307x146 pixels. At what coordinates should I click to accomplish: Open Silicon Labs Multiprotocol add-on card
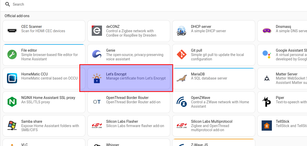[213, 126]
